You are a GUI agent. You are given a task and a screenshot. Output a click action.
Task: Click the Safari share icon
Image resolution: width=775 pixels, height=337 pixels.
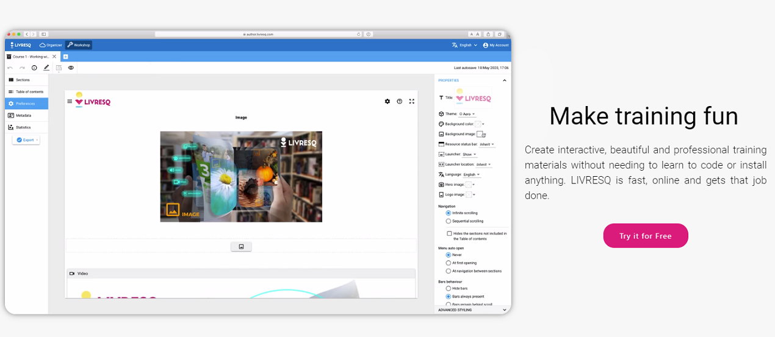tap(488, 34)
